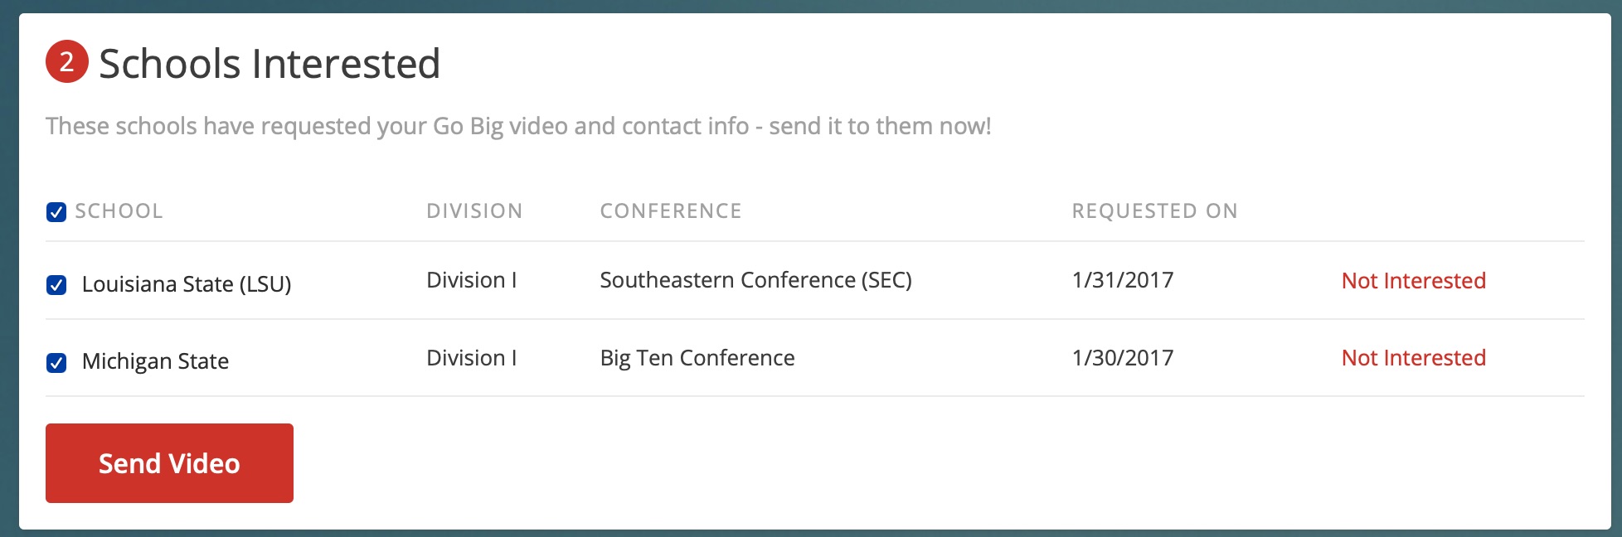Click Division I in the LSU row
This screenshot has height=537, width=1622.
pos(471,280)
